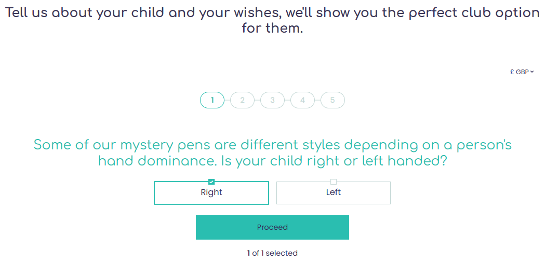Click the checked tick icon above Right
The image size is (546, 264).
click(211, 182)
